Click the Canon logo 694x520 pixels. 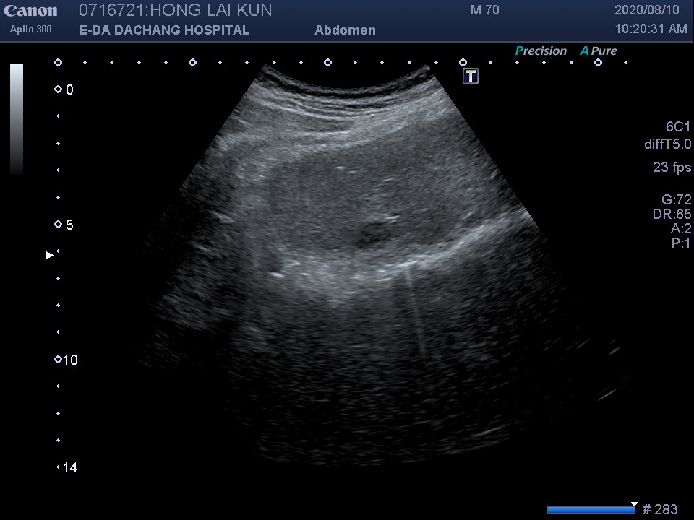pos(30,11)
